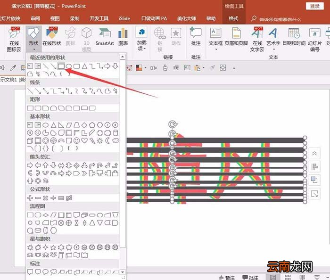Open the 在线形状 online shapes tool
The height and width of the screenshot is (280, 330).
click(52, 37)
